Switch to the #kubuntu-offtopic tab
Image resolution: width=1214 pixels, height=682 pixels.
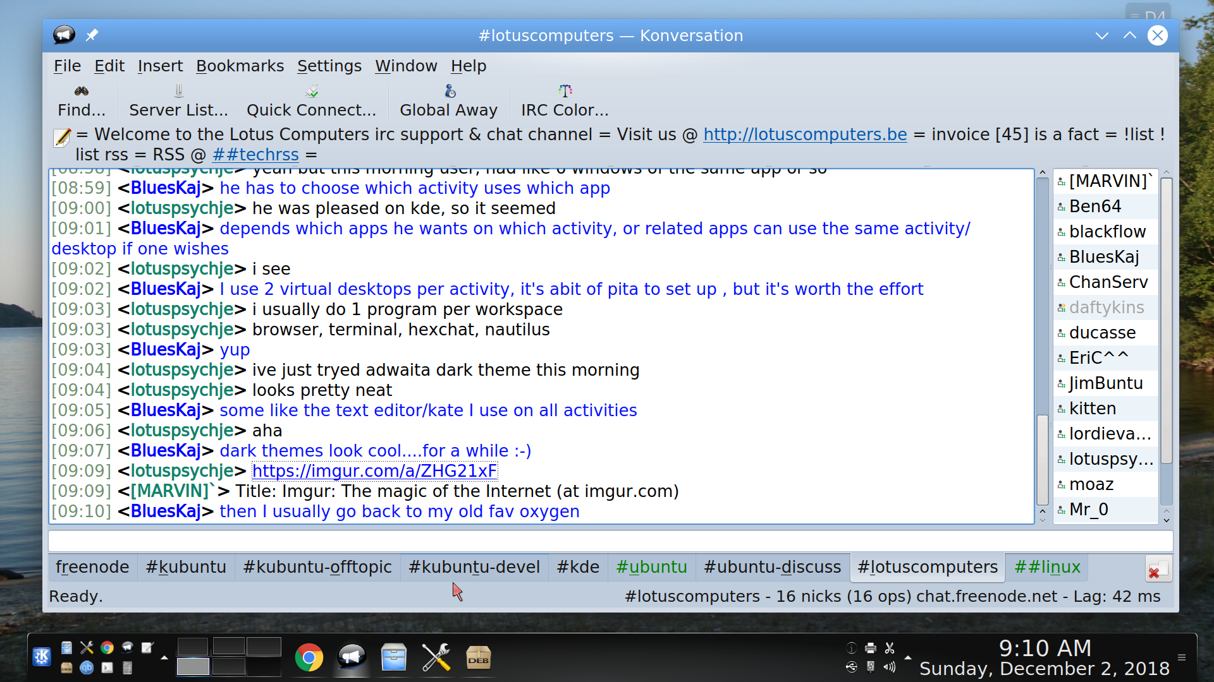[x=317, y=567]
